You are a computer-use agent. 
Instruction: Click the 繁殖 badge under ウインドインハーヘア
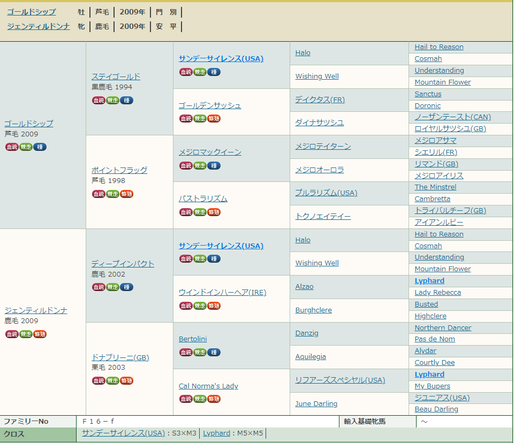click(214, 306)
